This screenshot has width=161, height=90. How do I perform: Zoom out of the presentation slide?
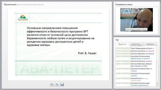(x=57, y=84)
